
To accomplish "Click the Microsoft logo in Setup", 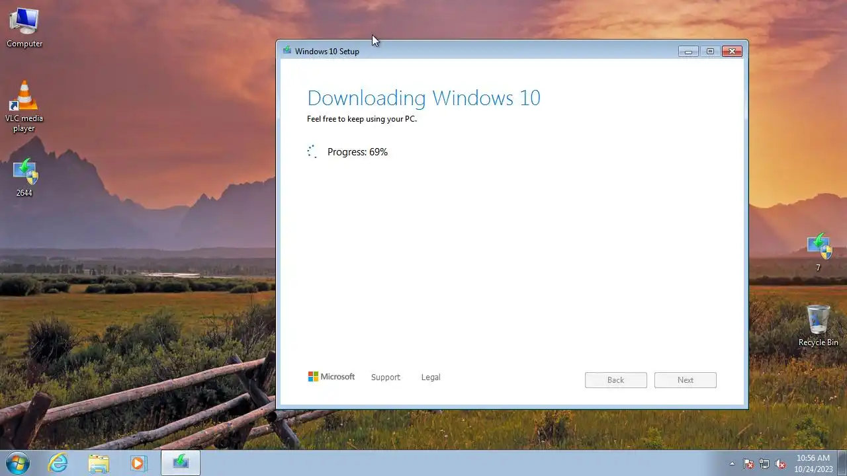I will (332, 377).
